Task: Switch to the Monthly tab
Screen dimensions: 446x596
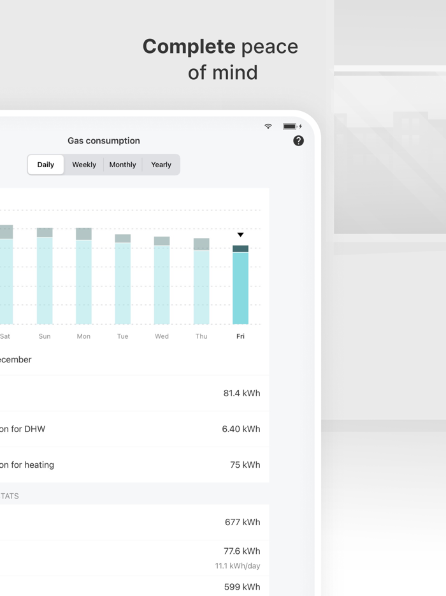Action: (122, 165)
